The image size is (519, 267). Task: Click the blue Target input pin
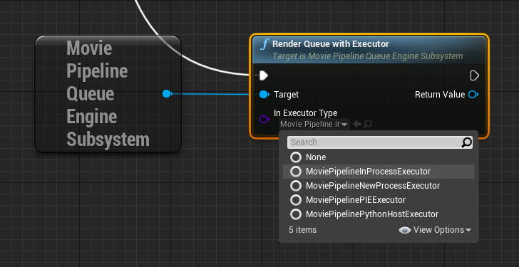pyautogui.click(x=264, y=95)
